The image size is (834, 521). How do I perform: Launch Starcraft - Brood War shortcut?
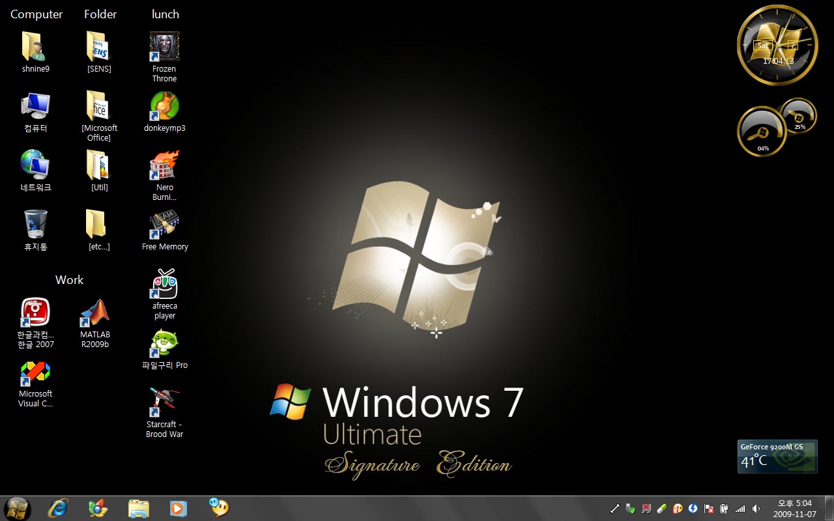164,402
